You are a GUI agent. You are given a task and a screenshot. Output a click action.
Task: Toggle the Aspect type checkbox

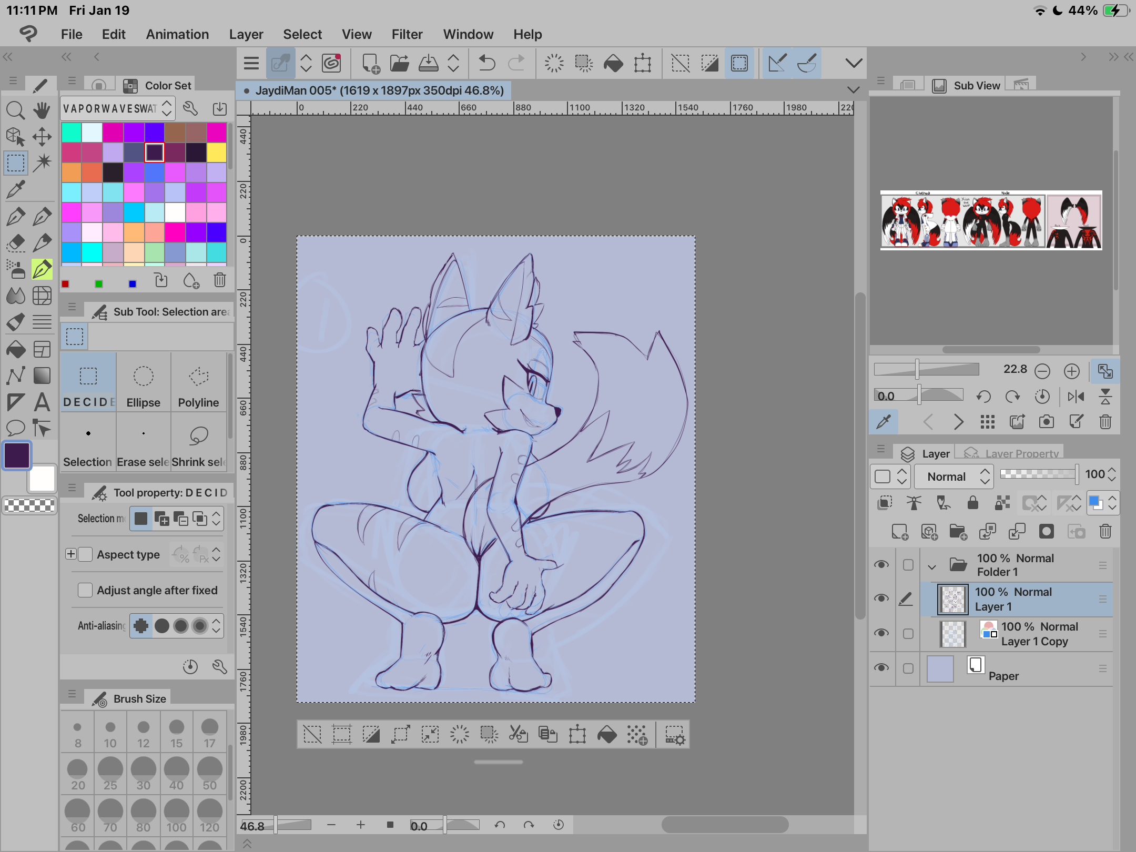pos(85,554)
